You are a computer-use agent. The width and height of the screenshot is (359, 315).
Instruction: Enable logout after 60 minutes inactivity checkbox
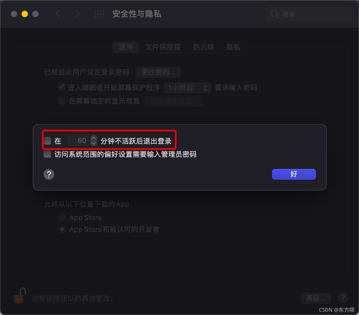point(48,141)
